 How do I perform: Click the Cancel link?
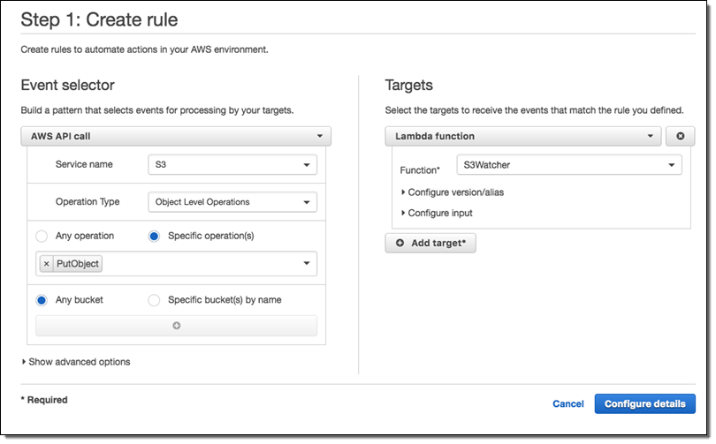[x=567, y=404]
